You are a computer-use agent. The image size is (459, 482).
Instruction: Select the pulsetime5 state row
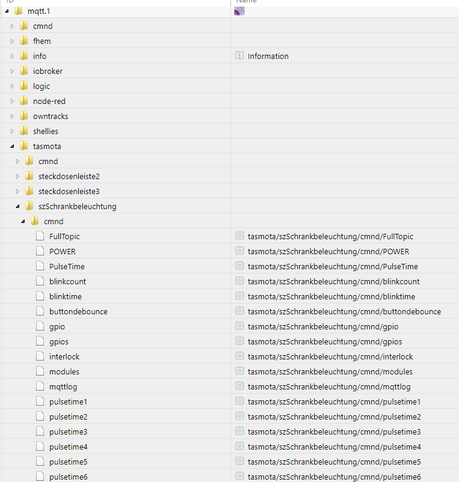[x=230, y=462]
